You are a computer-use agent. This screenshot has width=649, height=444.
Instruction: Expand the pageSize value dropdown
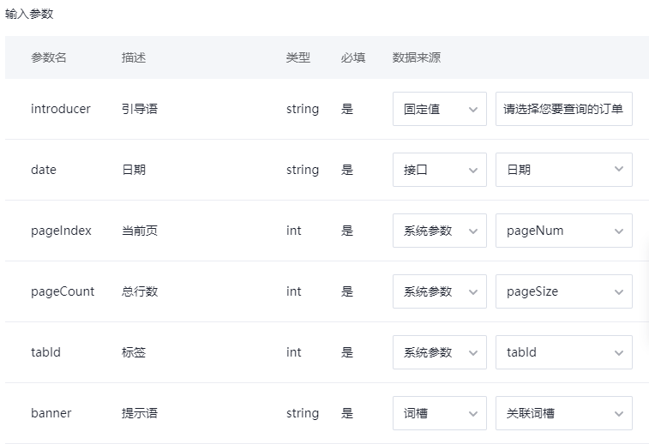pos(564,291)
